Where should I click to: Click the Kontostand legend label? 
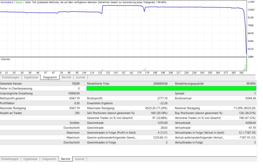click(7, 2)
